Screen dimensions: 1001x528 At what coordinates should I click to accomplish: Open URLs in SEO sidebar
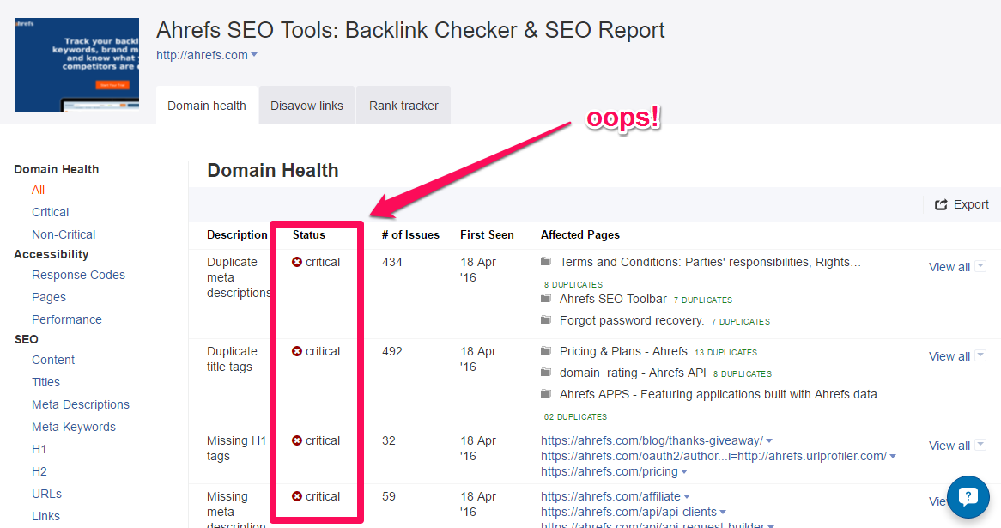[47, 494]
